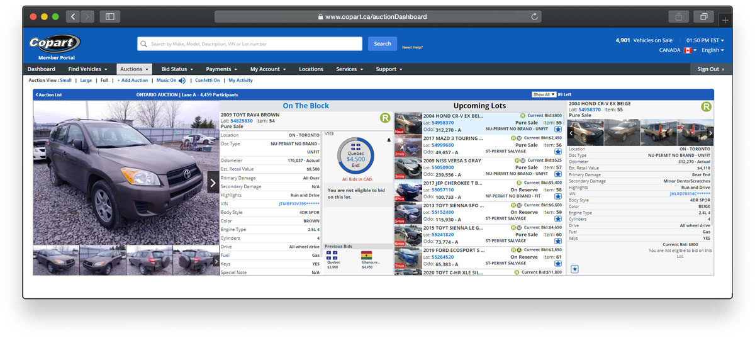The width and height of the screenshot is (755, 338).
Task: Expand the My Account menu
Action: (268, 69)
